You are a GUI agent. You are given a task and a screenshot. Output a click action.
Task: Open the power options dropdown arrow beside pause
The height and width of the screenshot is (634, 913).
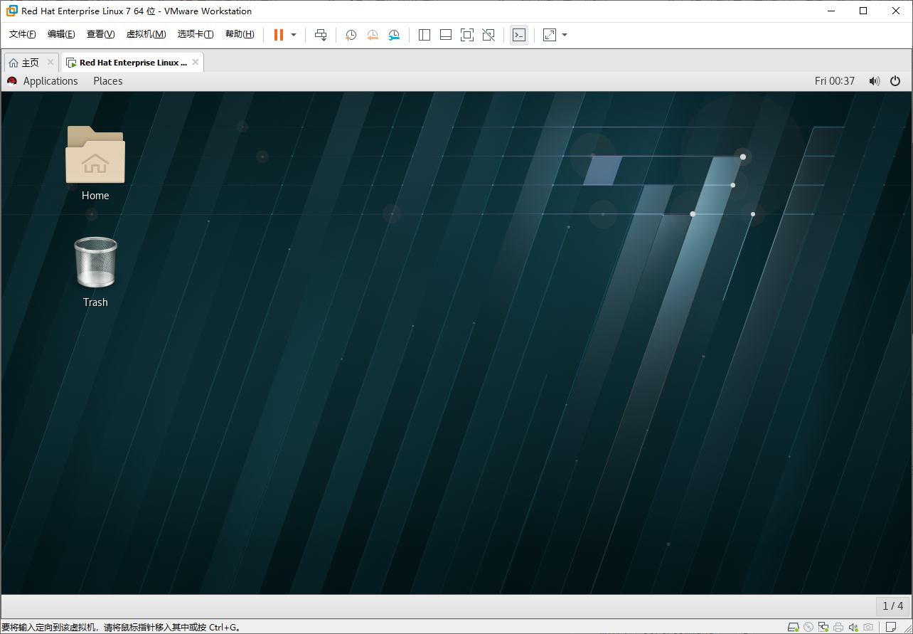(294, 35)
